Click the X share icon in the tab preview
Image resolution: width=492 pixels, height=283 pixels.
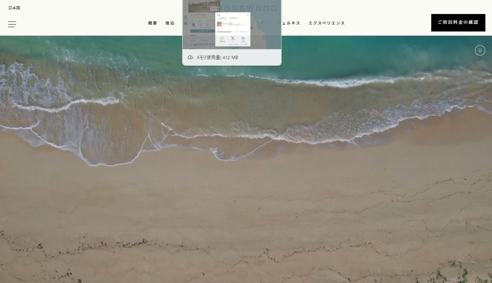click(233, 38)
